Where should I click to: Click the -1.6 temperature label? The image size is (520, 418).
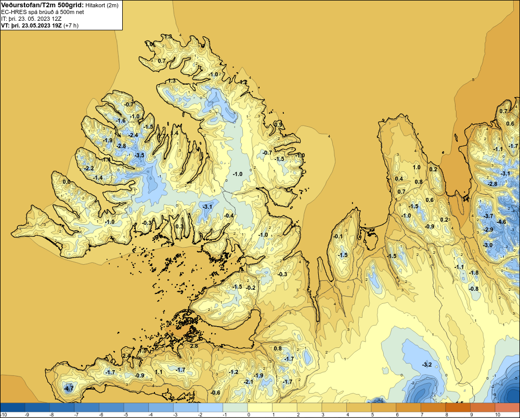121,120
